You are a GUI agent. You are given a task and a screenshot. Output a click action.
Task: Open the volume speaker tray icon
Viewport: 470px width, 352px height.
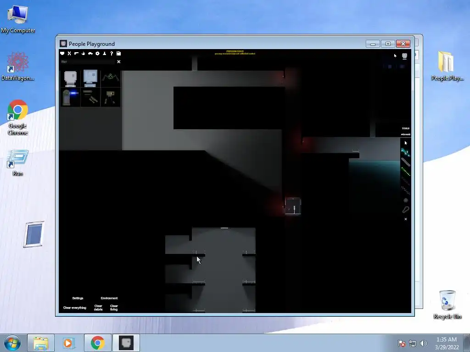[423, 344]
